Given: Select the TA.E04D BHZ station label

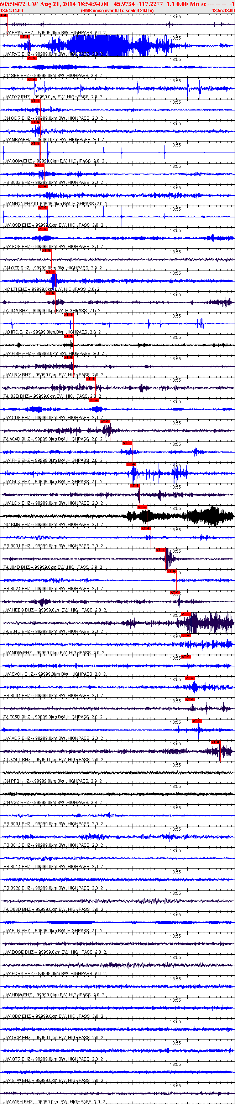Looking at the screenshot, I should (53, 632).
